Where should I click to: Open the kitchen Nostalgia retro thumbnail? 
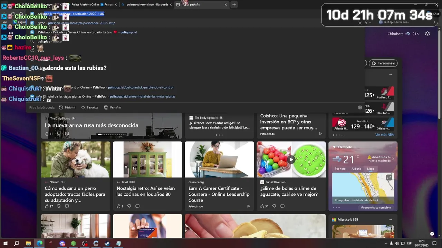click(x=147, y=159)
